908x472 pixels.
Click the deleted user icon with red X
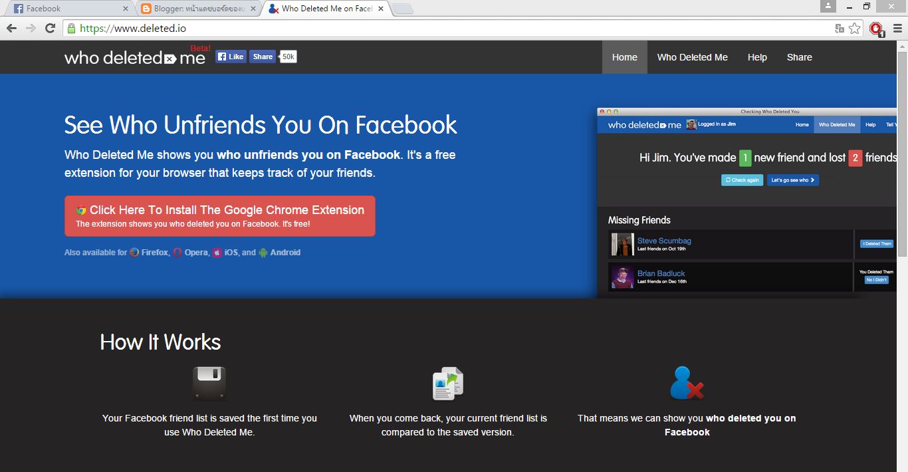[x=687, y=383]
